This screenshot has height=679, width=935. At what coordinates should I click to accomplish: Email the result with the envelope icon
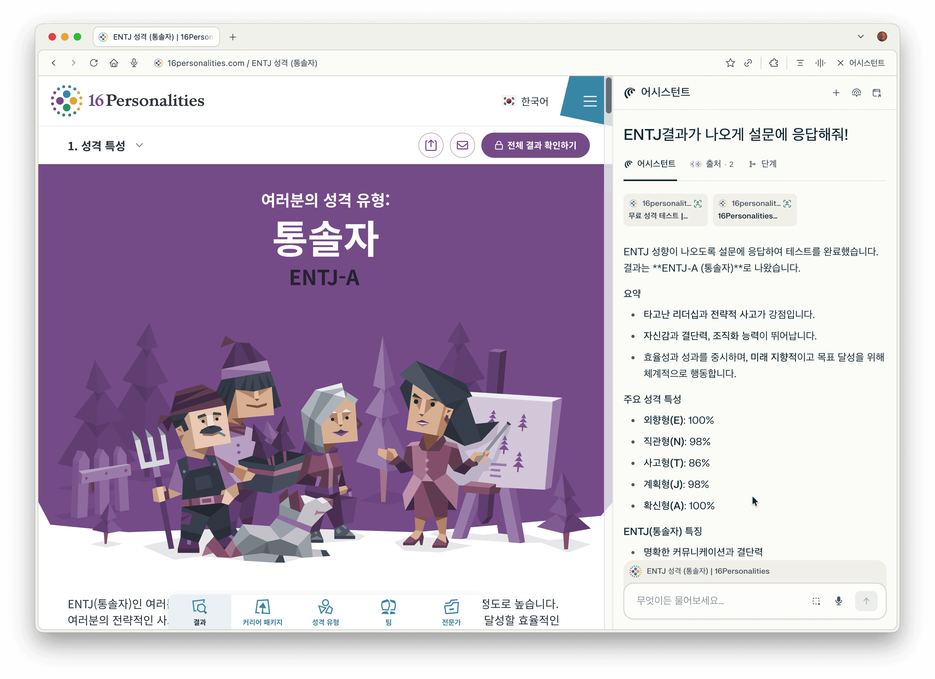click(462, 145)
